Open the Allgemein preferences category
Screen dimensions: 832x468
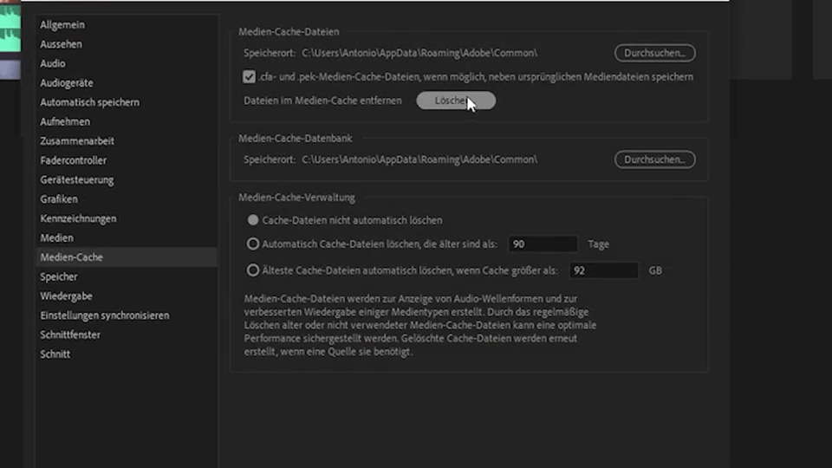[x=62, y=25]
